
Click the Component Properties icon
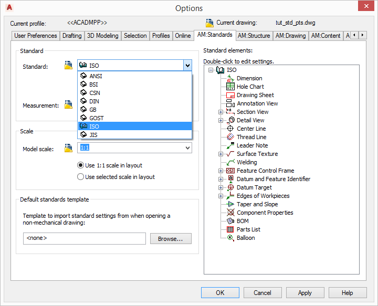click(x=230, y=213)
